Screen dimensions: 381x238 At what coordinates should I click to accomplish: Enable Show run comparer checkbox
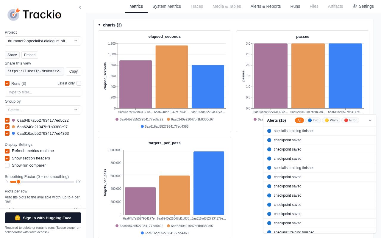[x=7, y=165]
